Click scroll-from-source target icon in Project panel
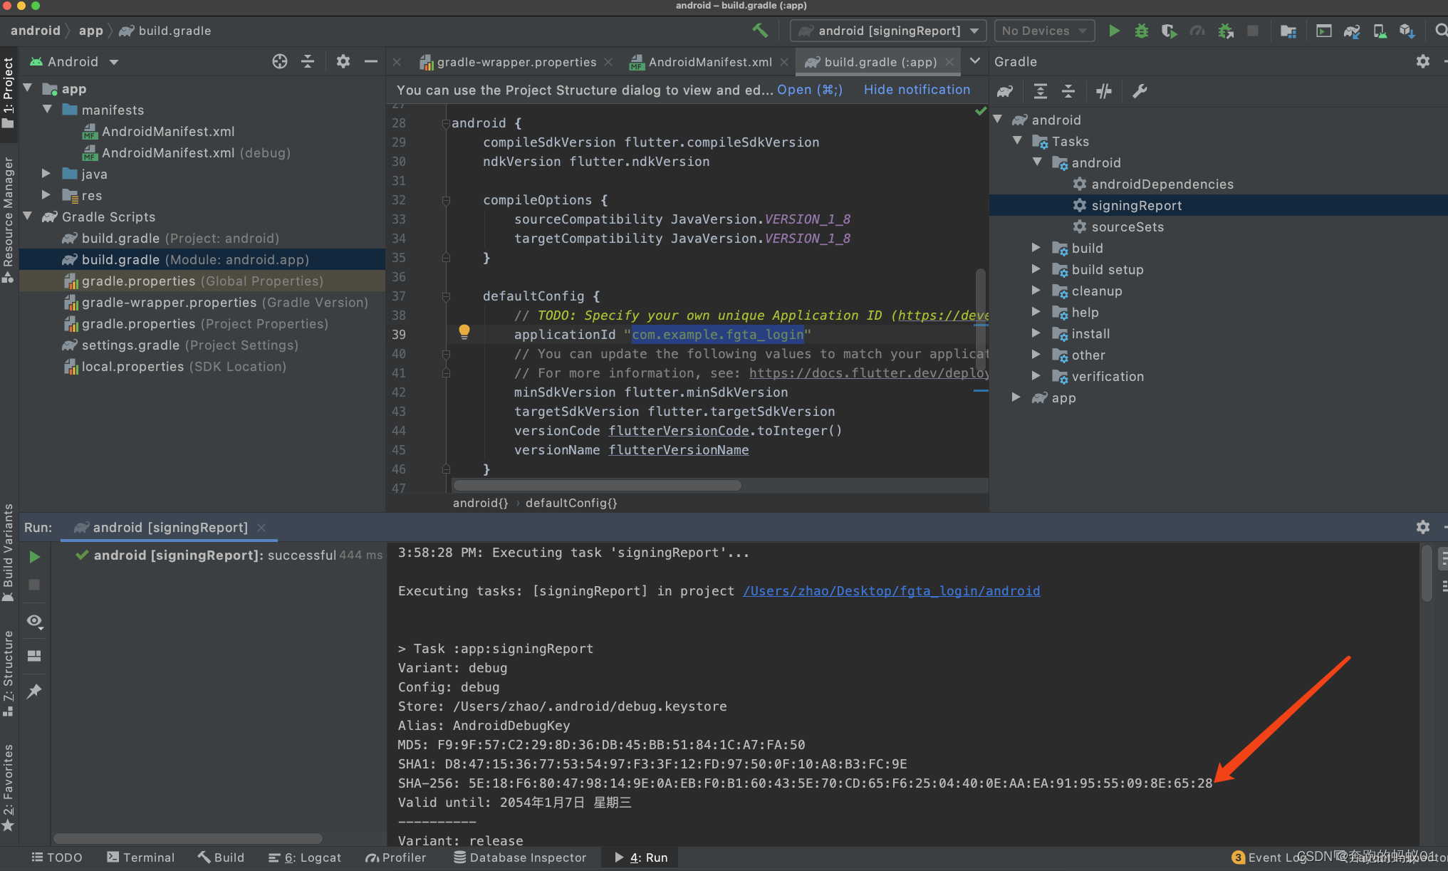1448x871 pixels. point(280,62)
